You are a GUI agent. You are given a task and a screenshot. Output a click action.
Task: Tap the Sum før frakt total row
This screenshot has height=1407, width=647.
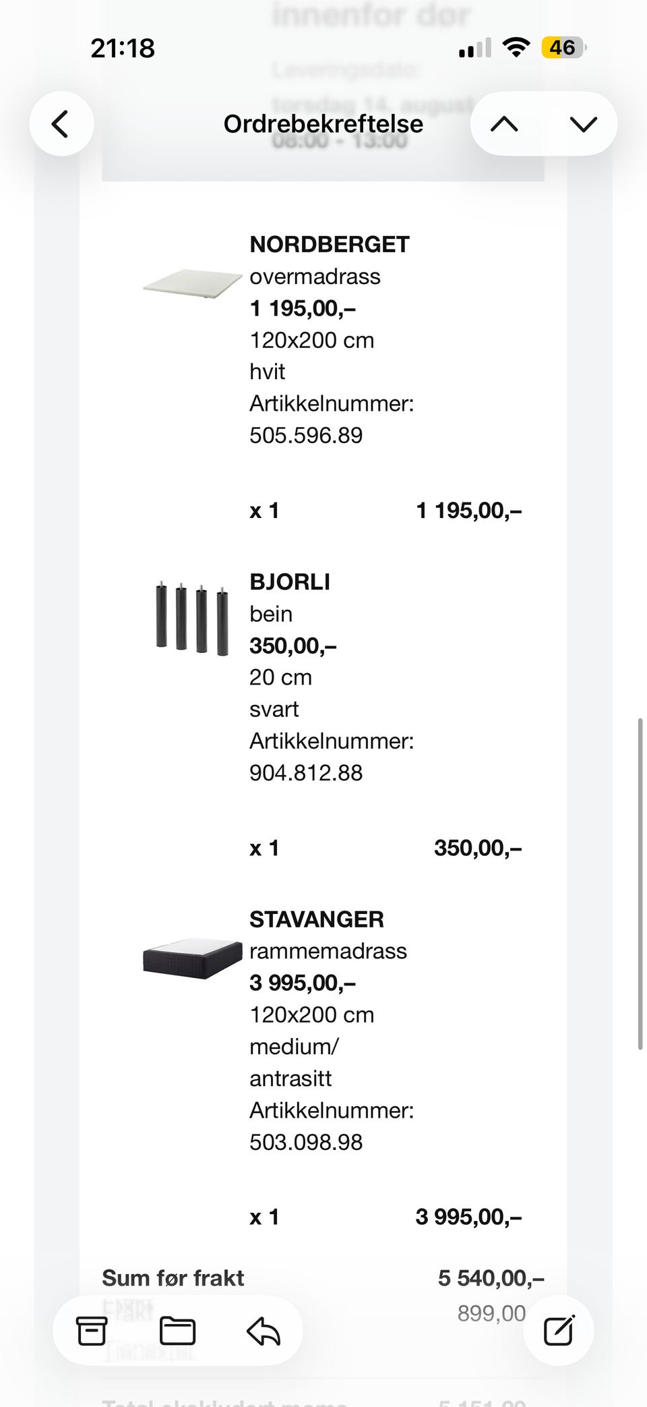click(323, 1277)
